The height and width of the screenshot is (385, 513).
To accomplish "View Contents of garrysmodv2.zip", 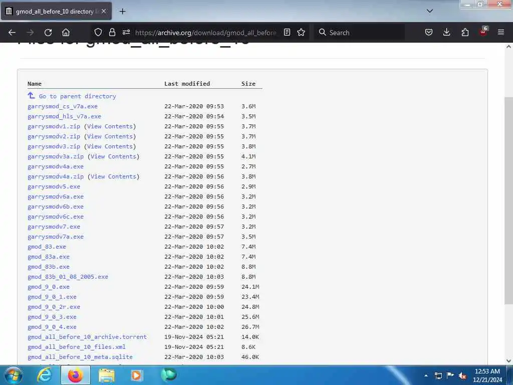I will click(x=110, y=136).
